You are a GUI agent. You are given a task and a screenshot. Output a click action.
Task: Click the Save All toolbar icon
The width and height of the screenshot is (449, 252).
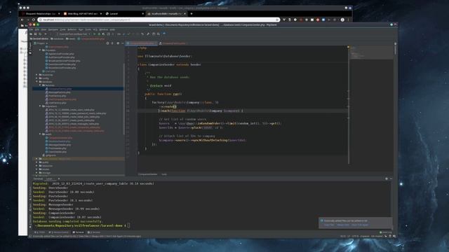[x=35, y=34]
